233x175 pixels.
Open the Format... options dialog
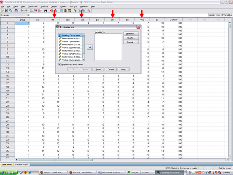click(131, 42)
